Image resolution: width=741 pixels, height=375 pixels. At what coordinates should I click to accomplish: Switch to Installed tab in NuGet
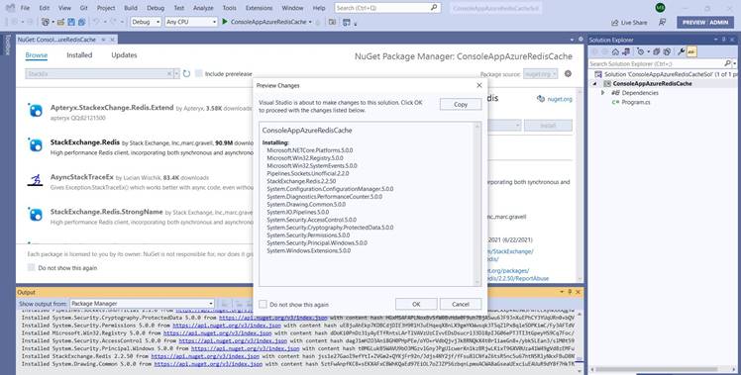(79, 55)
